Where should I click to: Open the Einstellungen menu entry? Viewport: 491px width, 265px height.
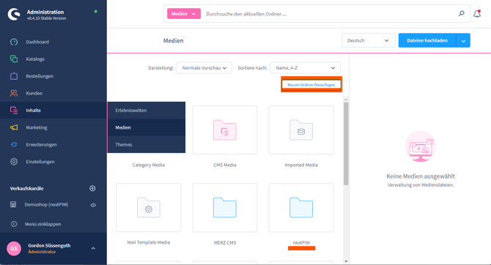click(40, 162)
